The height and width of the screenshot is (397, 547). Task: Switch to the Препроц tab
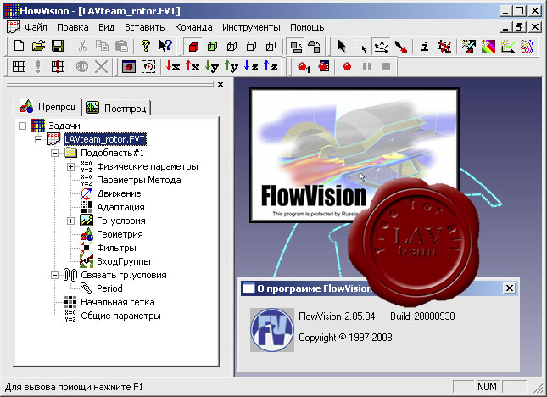click(x=47, y=106)
